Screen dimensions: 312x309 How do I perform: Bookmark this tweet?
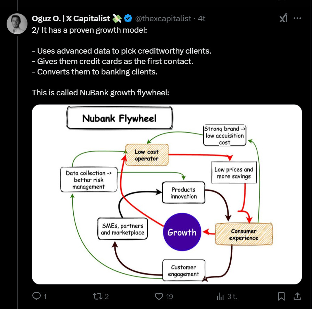pyautogui.click(x=281, y=296)
